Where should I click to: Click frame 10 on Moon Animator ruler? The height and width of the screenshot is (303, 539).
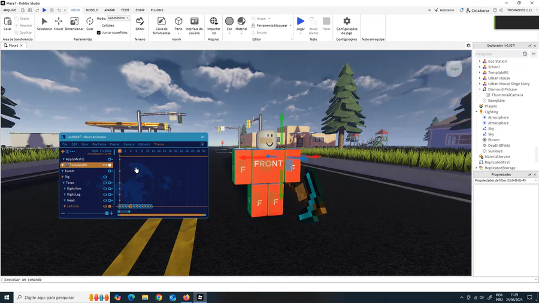click(x=147, y=151)
